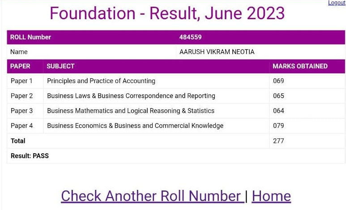This screenshot has width=346, height=210.
Task: Select Principles and Practice of Accounting subject
Action: (101, 81)
